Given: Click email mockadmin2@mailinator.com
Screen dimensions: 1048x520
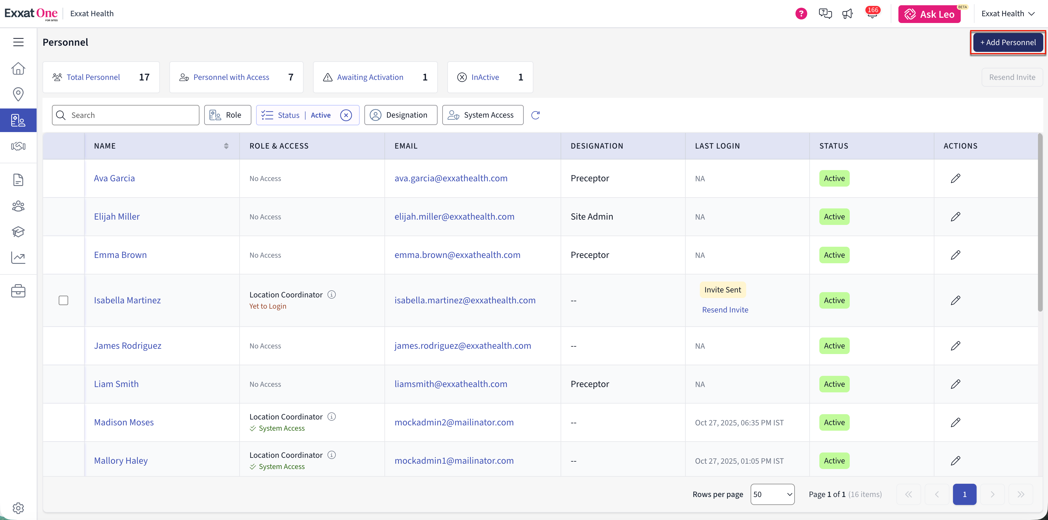Looking at the screenshot, I should [454, 422].
